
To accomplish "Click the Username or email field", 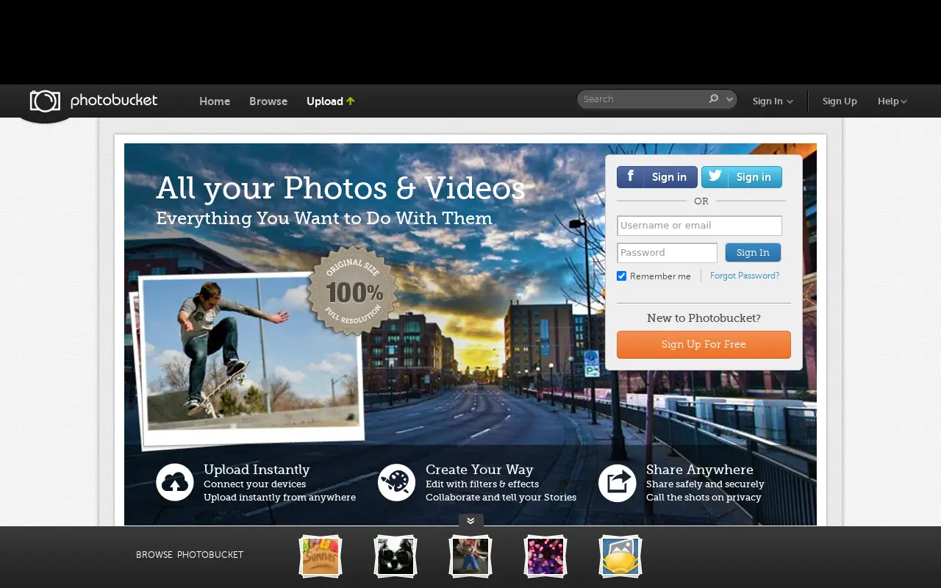I will click(x=699, y=226).
